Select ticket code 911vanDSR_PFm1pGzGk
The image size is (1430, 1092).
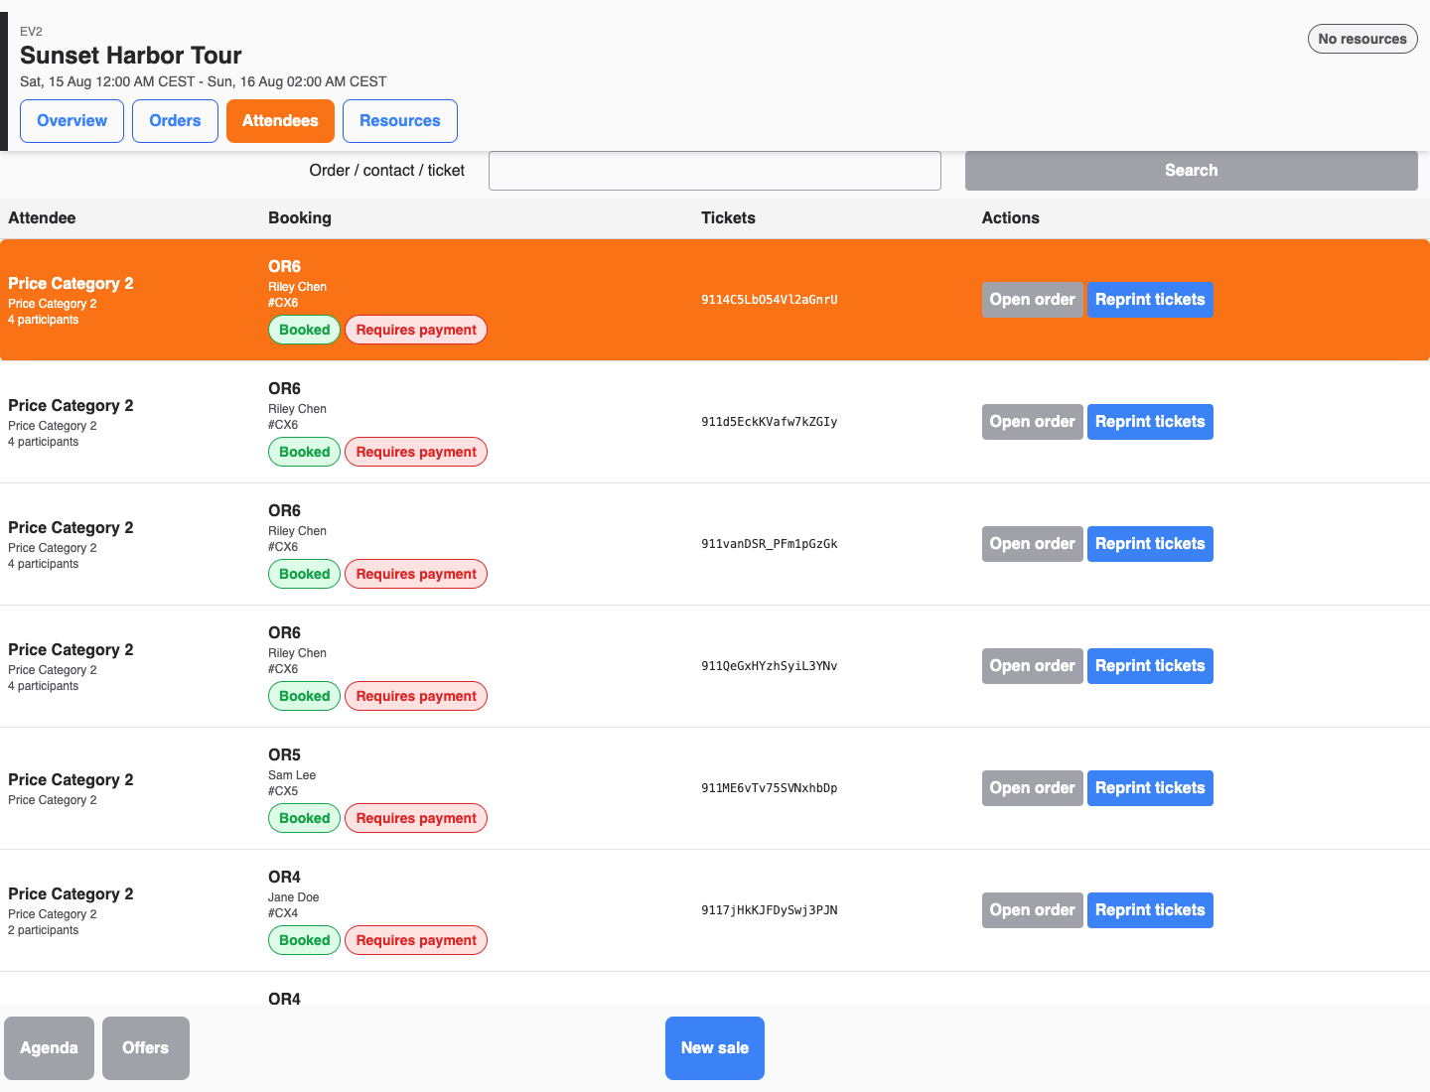click(x=770, y=544)
